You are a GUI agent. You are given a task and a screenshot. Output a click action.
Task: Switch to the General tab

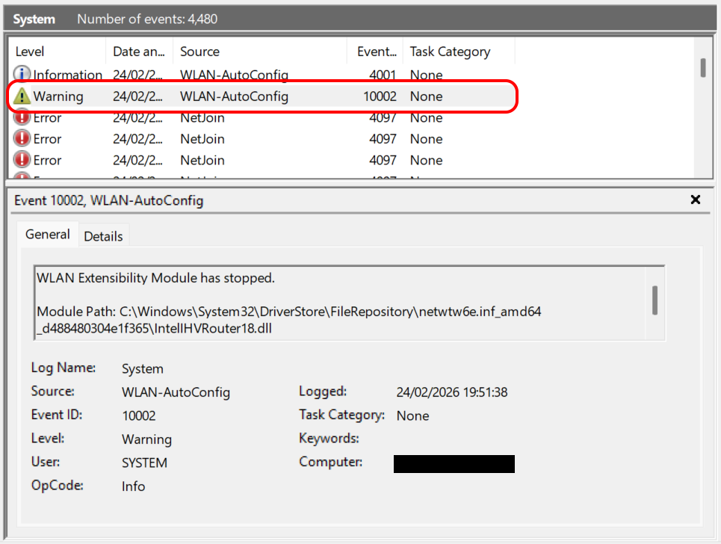pyautogui.click(x=48, y=235)
